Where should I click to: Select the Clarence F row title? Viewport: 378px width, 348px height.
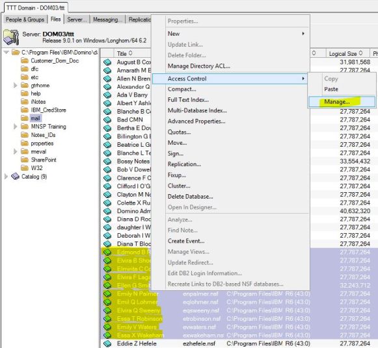point(134,178)
